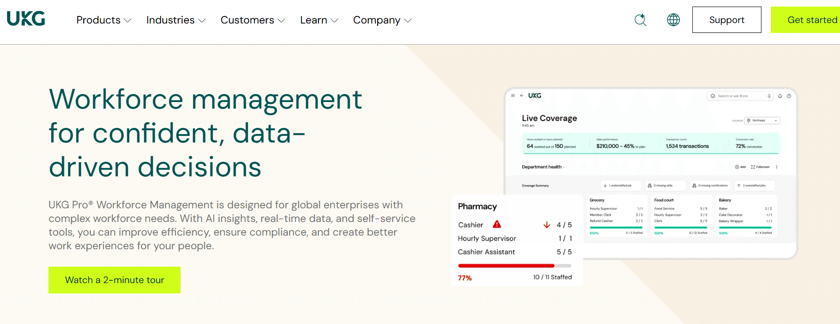The width and height of the screenshot is (840, 324).
Task: Click the help question mark icon in the dashboard
Action: 789,96
